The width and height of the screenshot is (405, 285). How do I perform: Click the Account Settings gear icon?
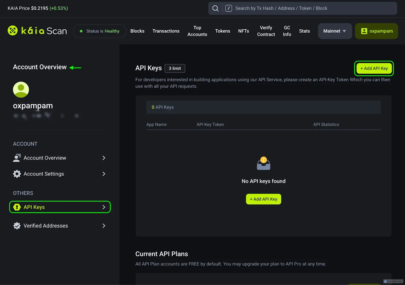[17, 174]
